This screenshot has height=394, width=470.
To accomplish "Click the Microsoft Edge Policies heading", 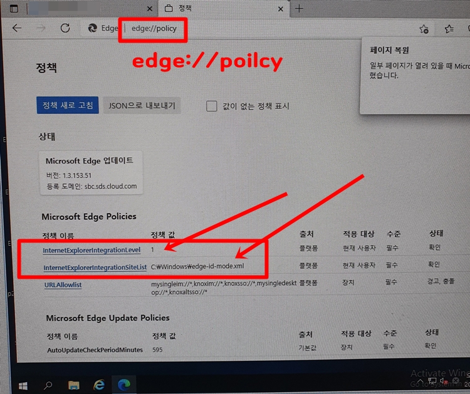I will tap(89, 216).
